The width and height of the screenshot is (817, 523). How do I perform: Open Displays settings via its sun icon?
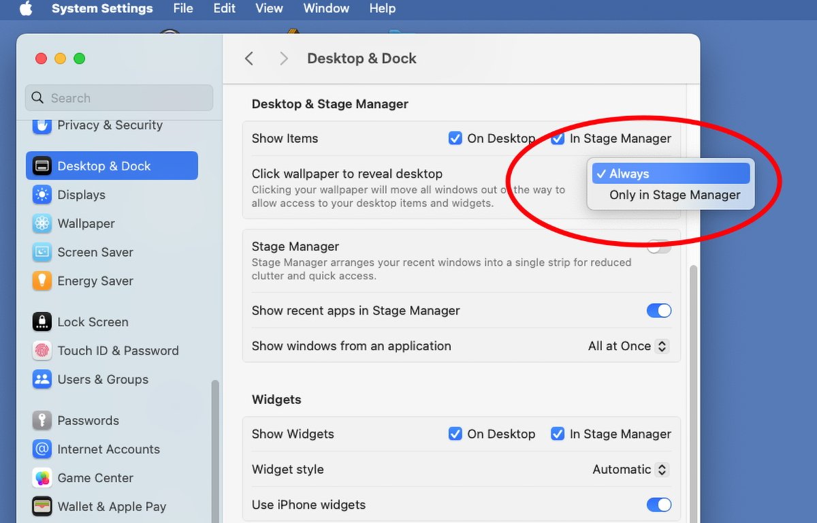click(42, 195)
